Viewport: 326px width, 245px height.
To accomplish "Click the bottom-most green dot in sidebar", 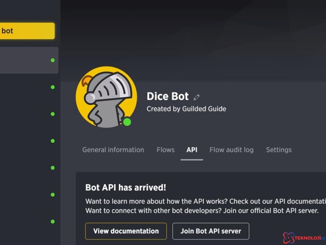I will [53, 221].
